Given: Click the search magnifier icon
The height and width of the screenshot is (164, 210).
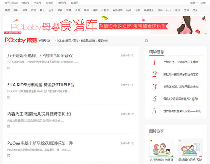Looking at the screenshot, I should (147, 41).
